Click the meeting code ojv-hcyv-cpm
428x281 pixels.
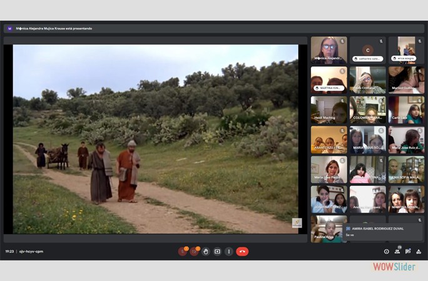coord(31,252)
